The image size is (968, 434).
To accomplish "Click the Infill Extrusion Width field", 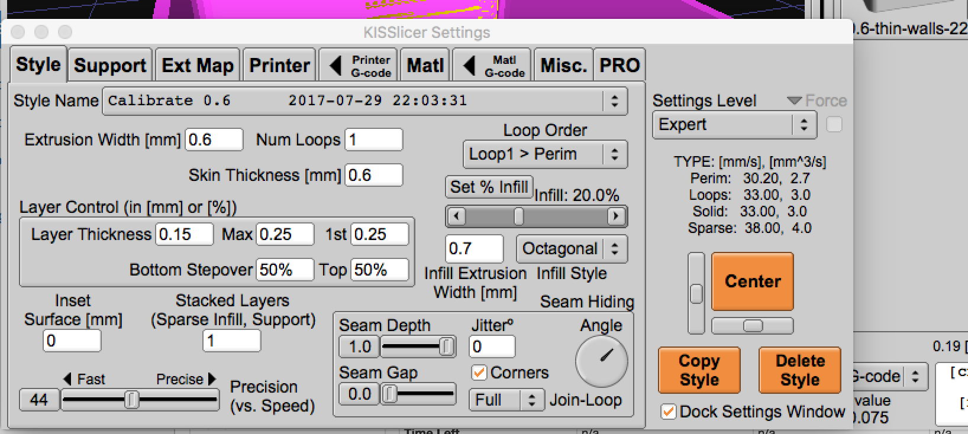I will (x=475, y=249).
